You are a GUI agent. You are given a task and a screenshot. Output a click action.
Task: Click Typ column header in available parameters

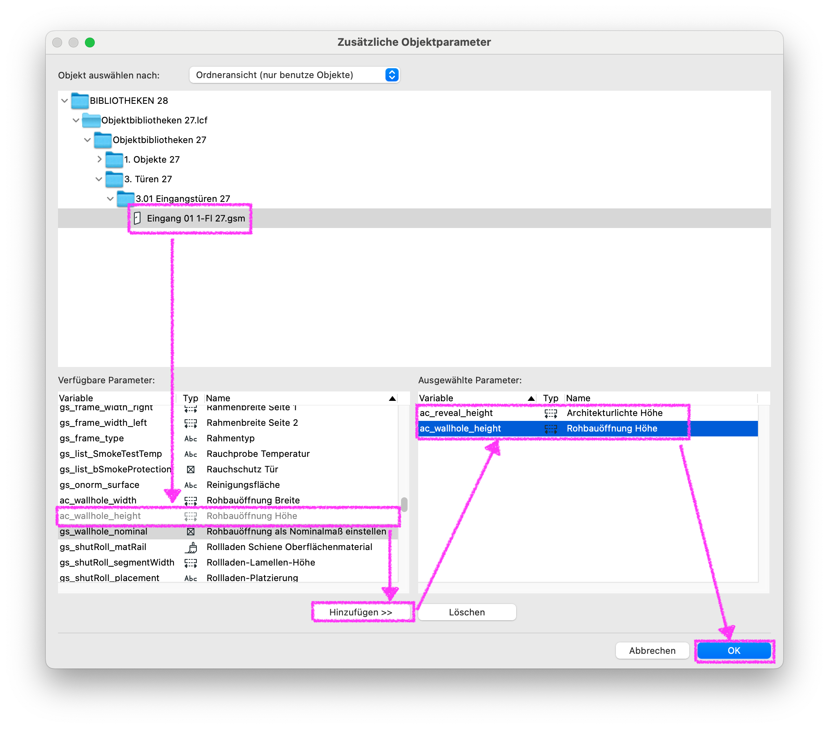(x=190, y=398)
